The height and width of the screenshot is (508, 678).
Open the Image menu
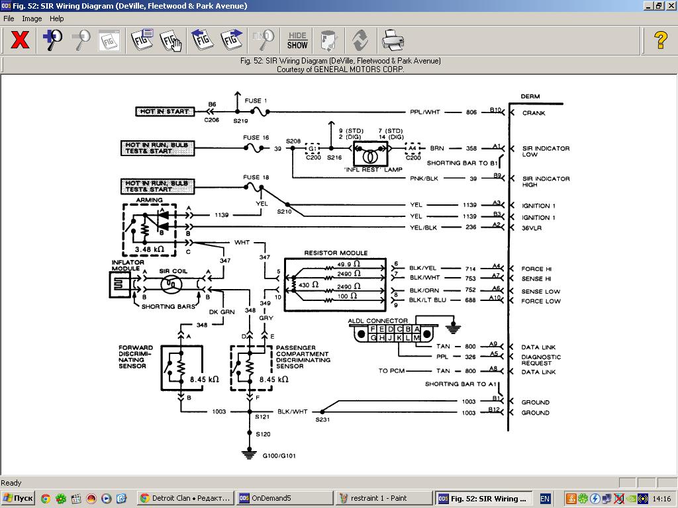click(32, 19)
